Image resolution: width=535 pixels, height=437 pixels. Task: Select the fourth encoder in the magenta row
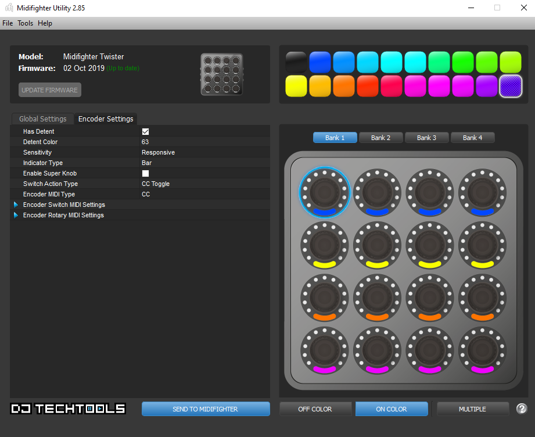pyautogui.click(x=482, y=350)
